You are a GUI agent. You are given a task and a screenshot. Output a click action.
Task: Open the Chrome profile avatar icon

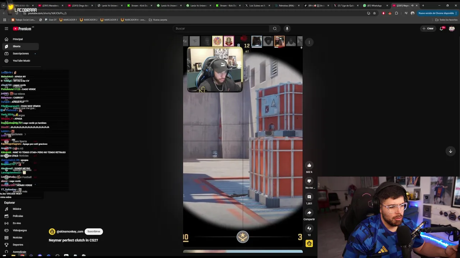point(413,13)
